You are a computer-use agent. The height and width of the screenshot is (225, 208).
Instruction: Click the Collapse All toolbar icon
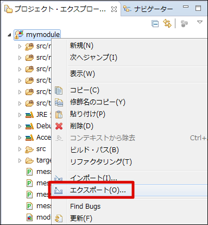pyautogui.click(x=155, y=24)
